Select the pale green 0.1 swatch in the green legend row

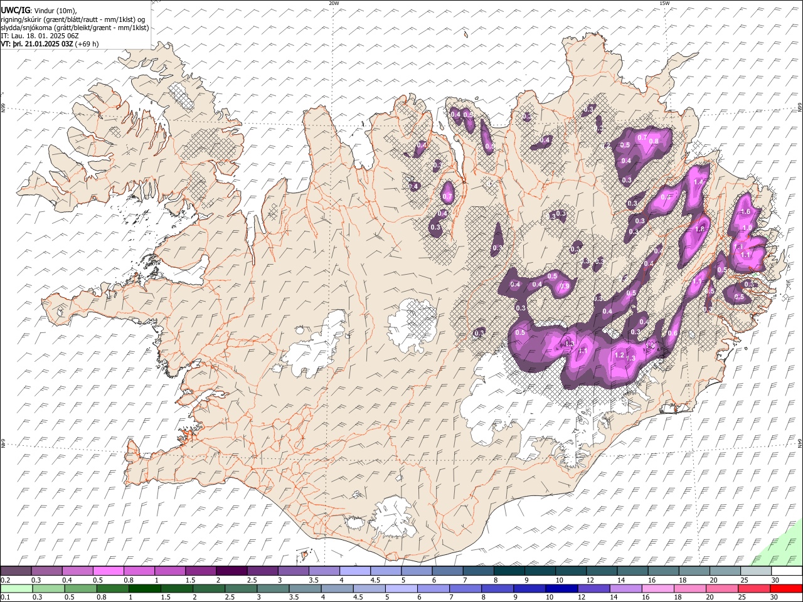pos(16,588)
